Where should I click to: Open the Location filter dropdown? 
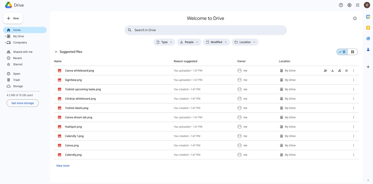tap(245, 42)
